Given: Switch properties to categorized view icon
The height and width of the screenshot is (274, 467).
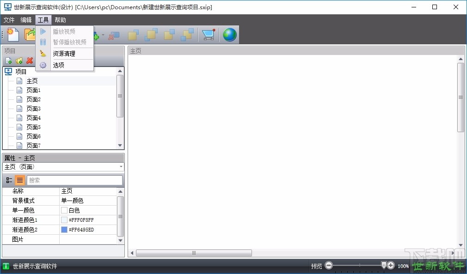Looking at the screenshot, I should [x=9, y=180].
